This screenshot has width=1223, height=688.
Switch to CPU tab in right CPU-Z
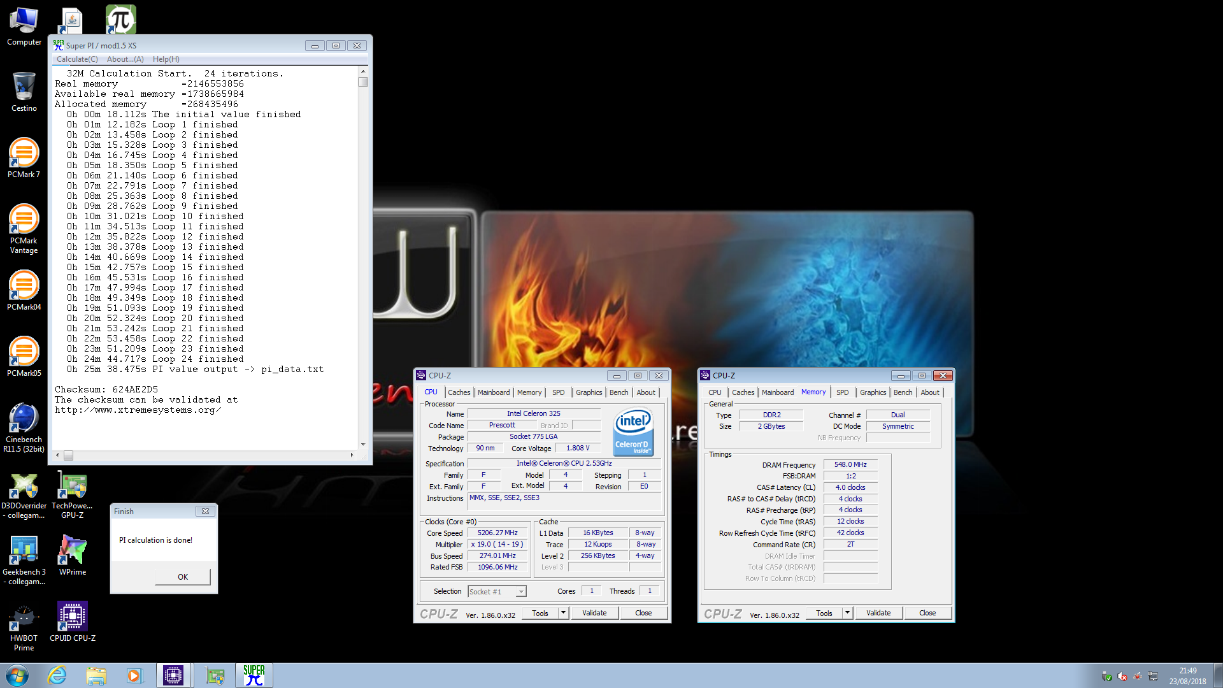(715, 392)
